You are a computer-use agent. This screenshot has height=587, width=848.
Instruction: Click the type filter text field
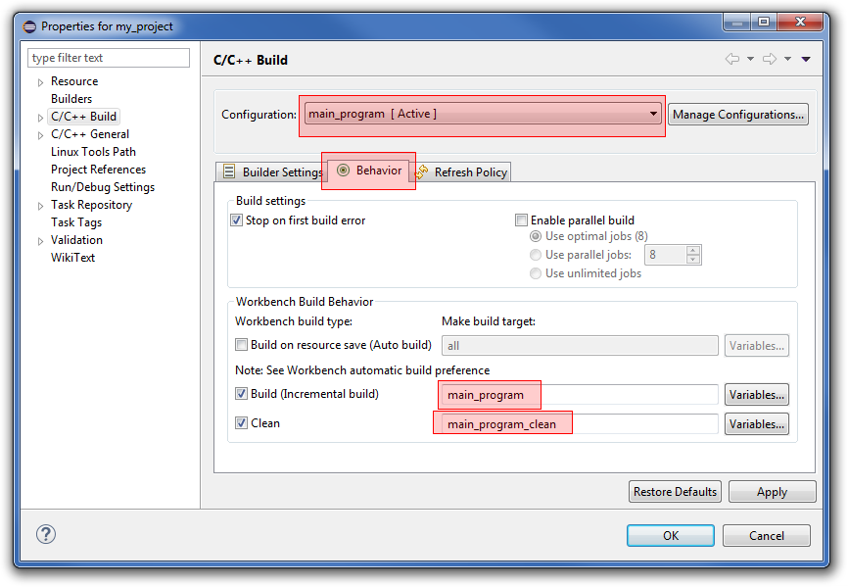109,58
